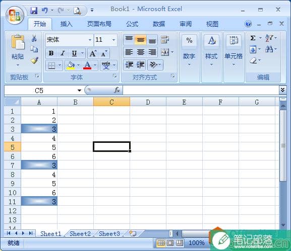This screenshot has width=291, height=251.
Task: Toggle Underline formatting
Action: (74, 53)
